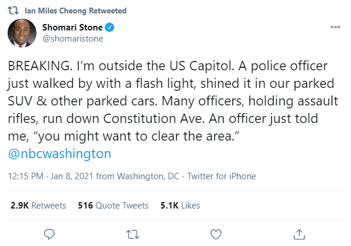351x246 pixels.
Task: View the 5.1K Likes list
Action: coord(180,206)
